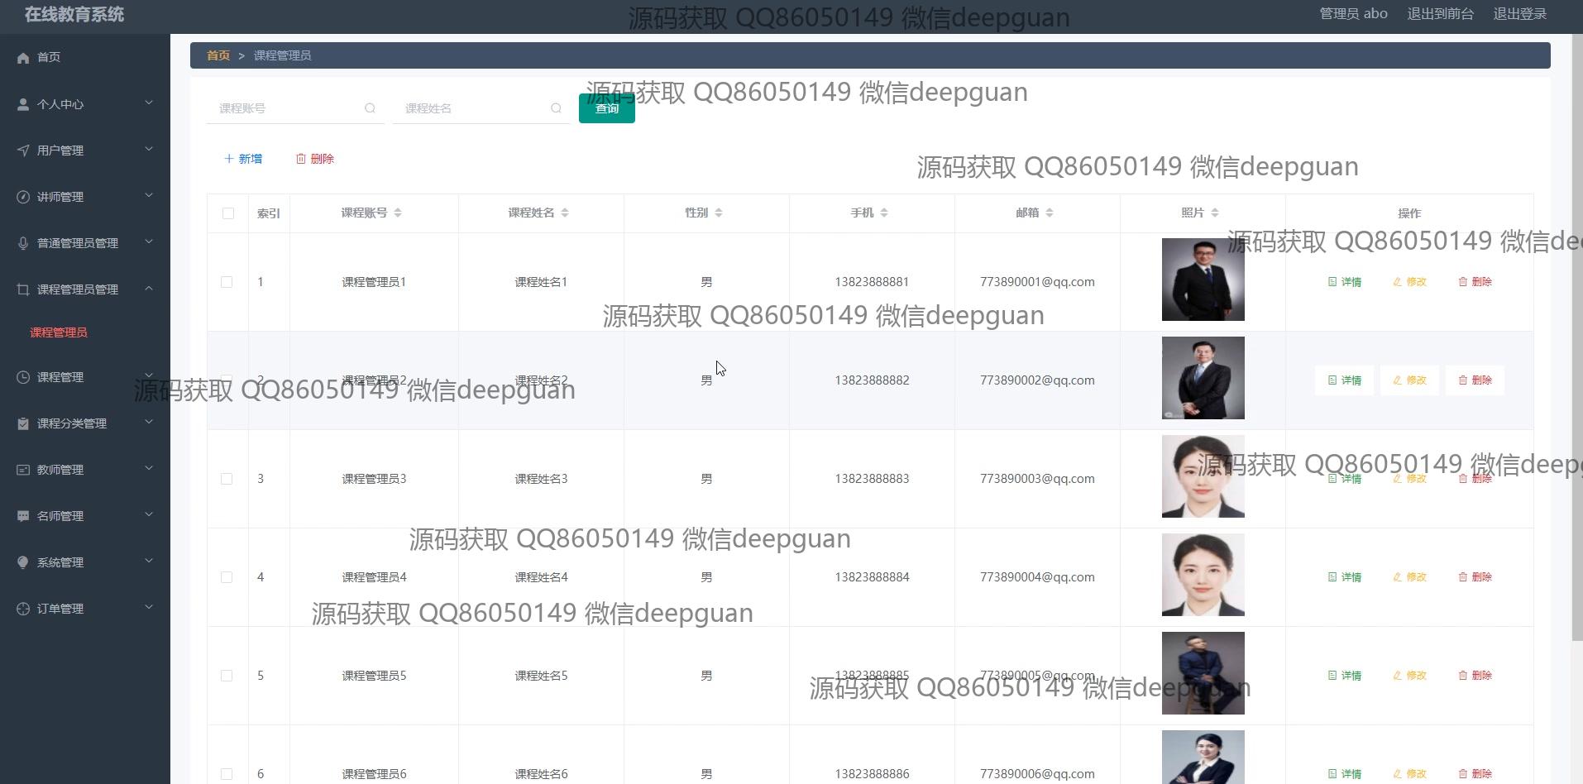Click the card icon next to 教师管理
The height and width of the screenshot is (784, 1583).
[23, 470]
